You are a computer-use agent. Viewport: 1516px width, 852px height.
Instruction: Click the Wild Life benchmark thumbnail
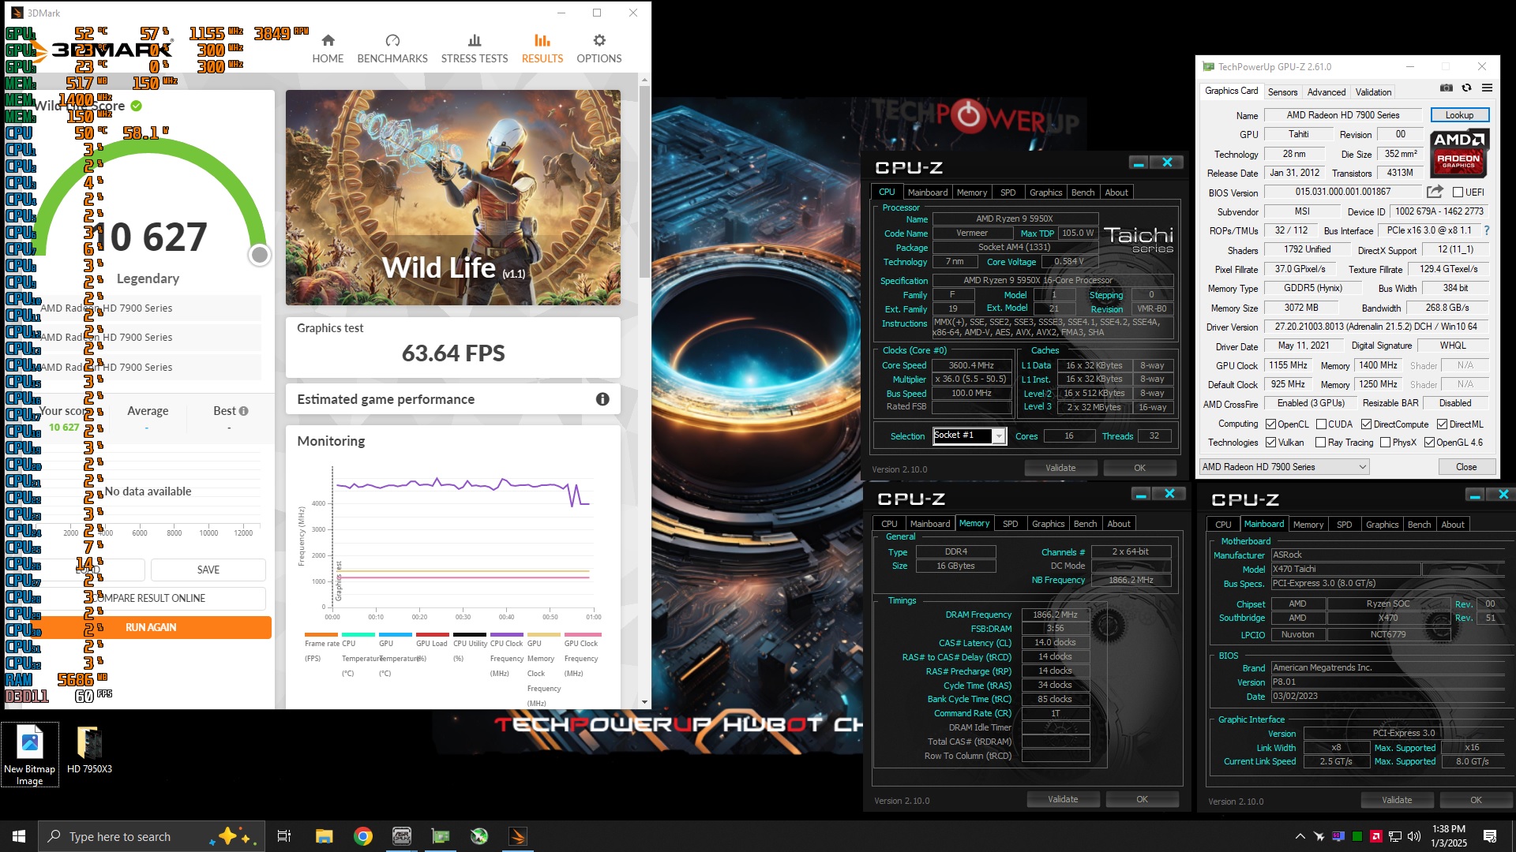point(453,197)
